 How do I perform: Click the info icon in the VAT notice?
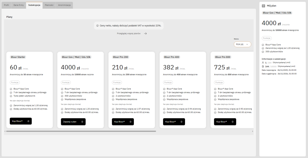[x=97, y=26]
